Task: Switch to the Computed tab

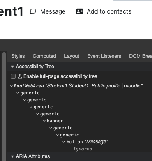Action: click(44, 56)
